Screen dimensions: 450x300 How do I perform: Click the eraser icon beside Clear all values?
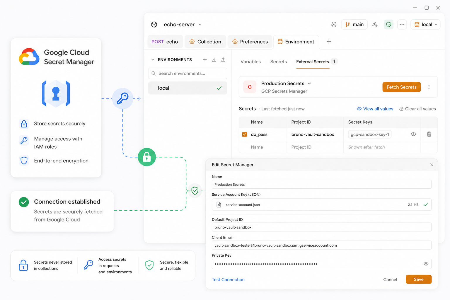401,109
